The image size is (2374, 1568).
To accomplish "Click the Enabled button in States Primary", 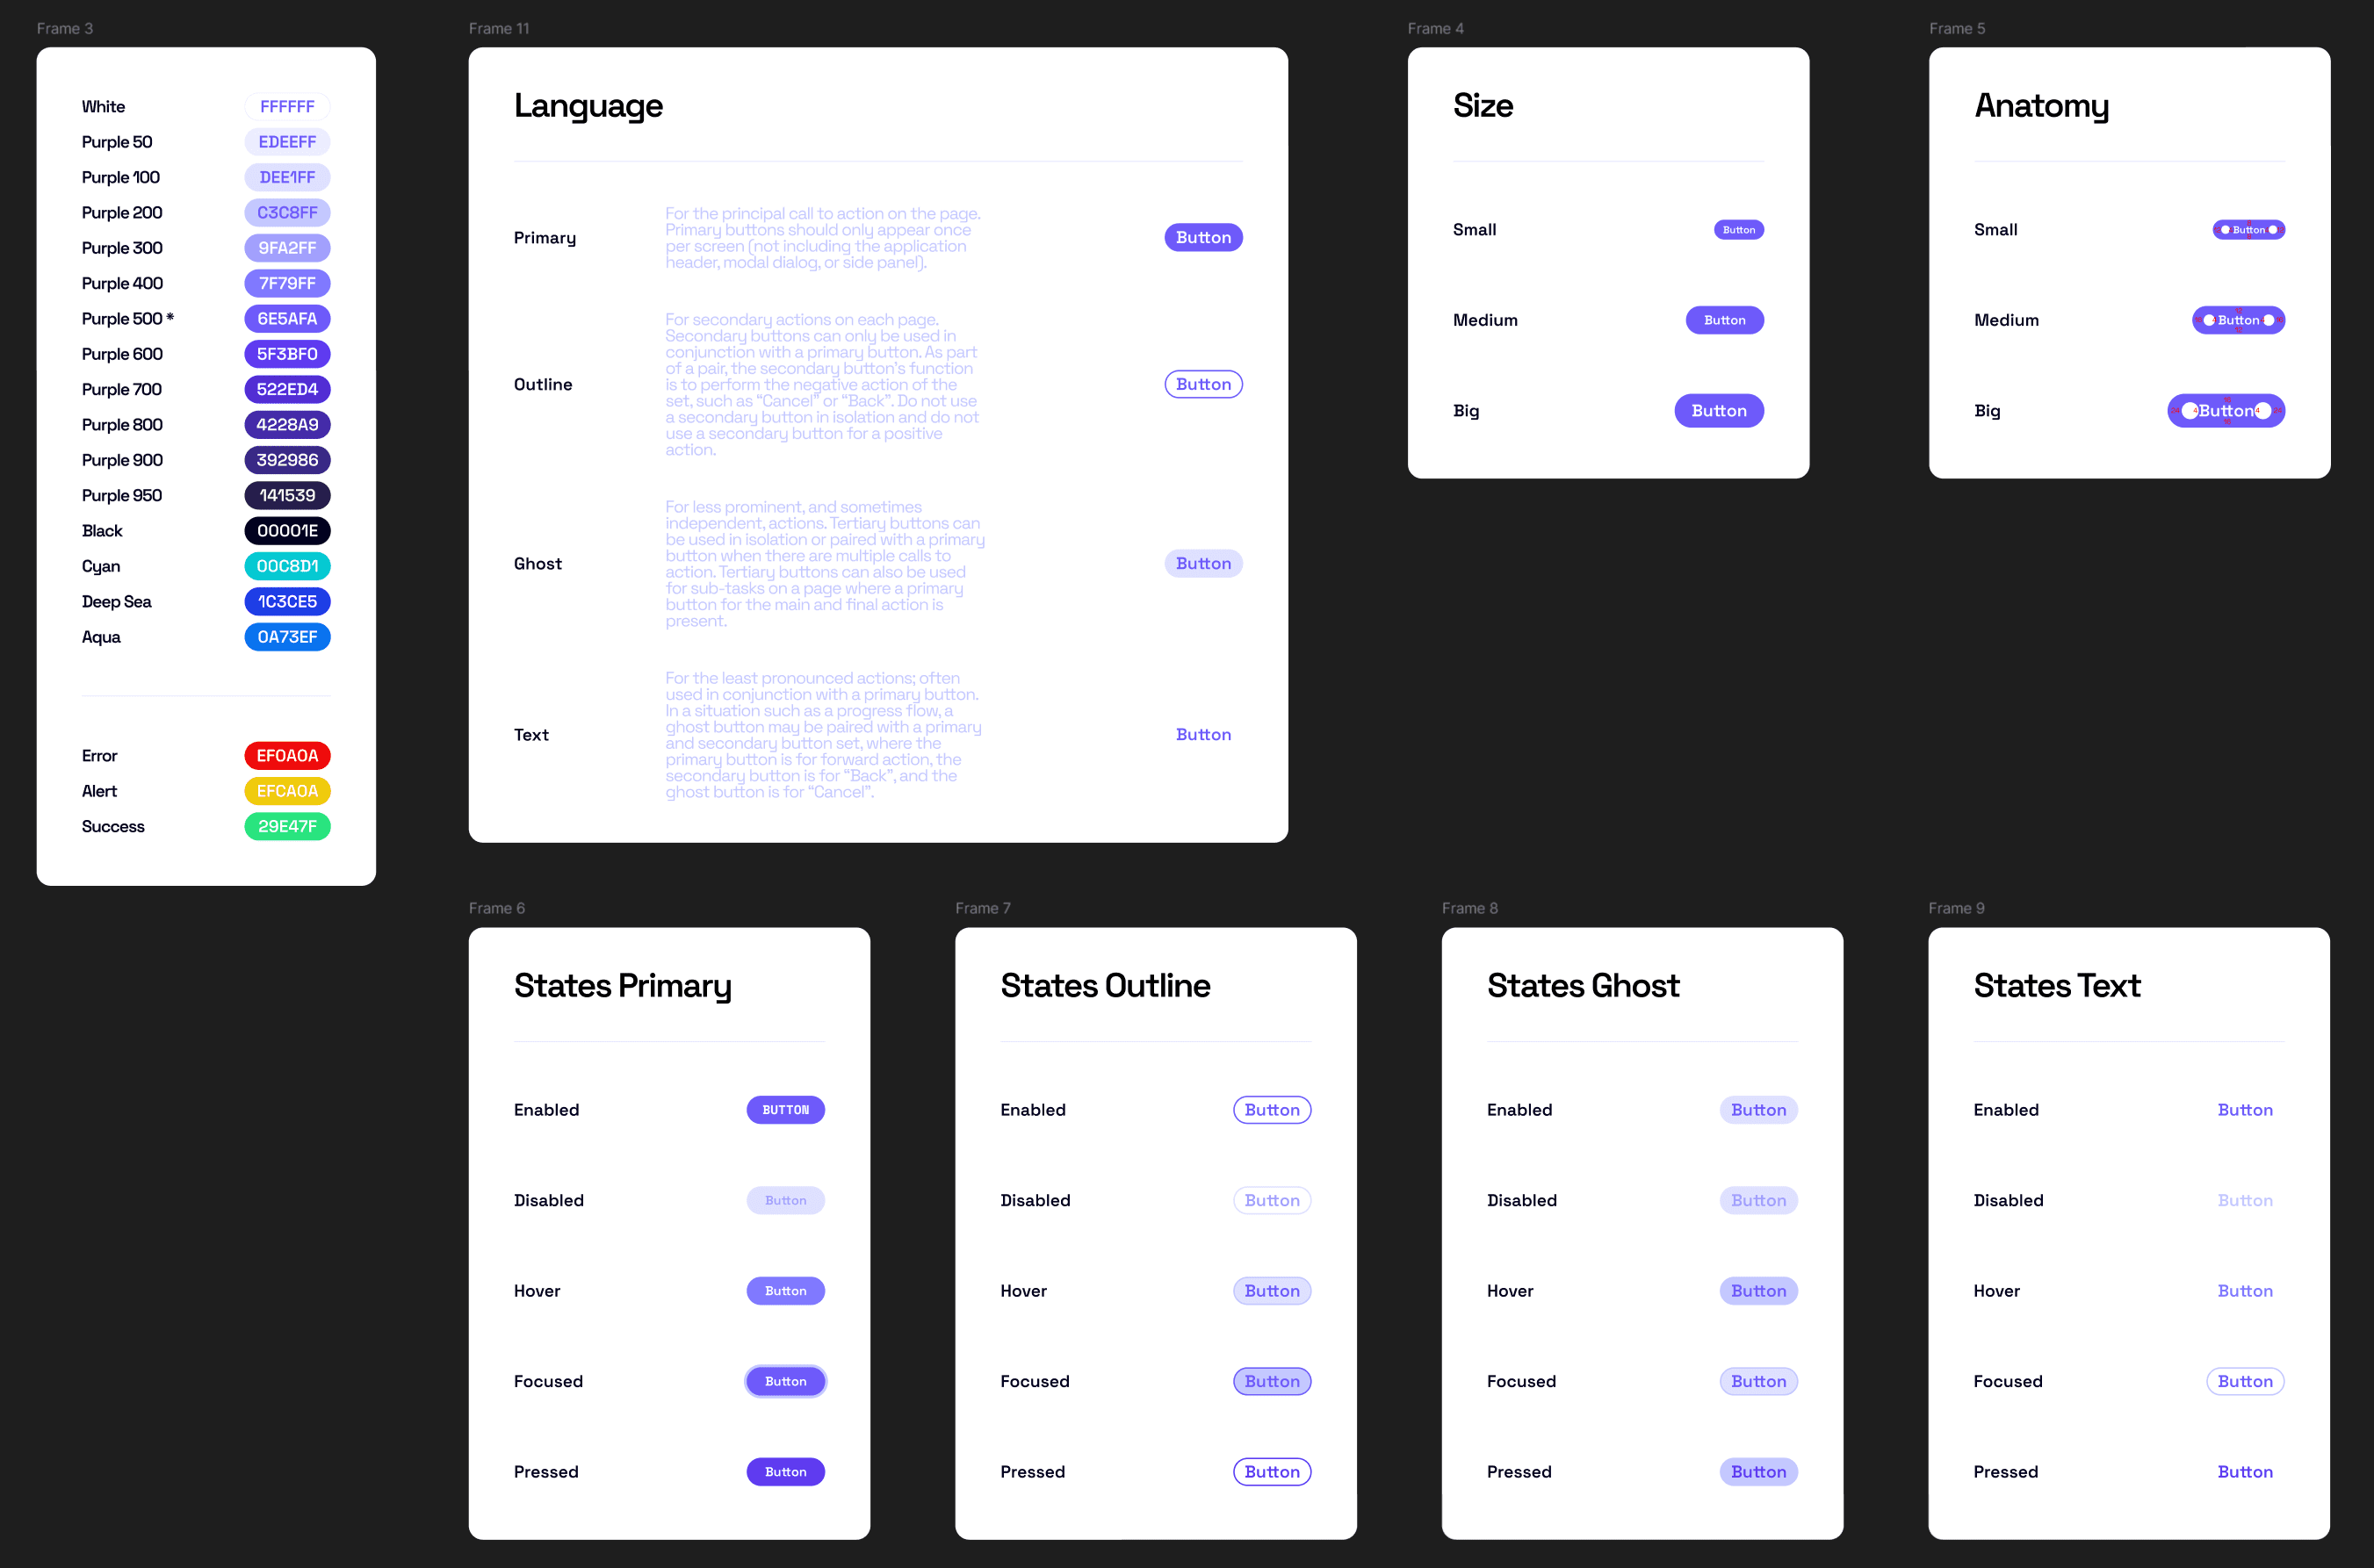I will [x=785, y=1110].
